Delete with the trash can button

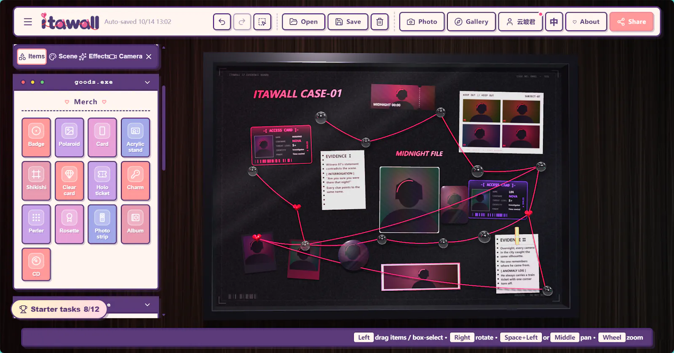380,22
